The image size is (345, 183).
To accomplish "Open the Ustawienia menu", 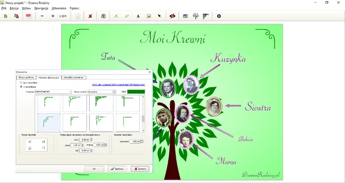I will click(x=59, y=8).
